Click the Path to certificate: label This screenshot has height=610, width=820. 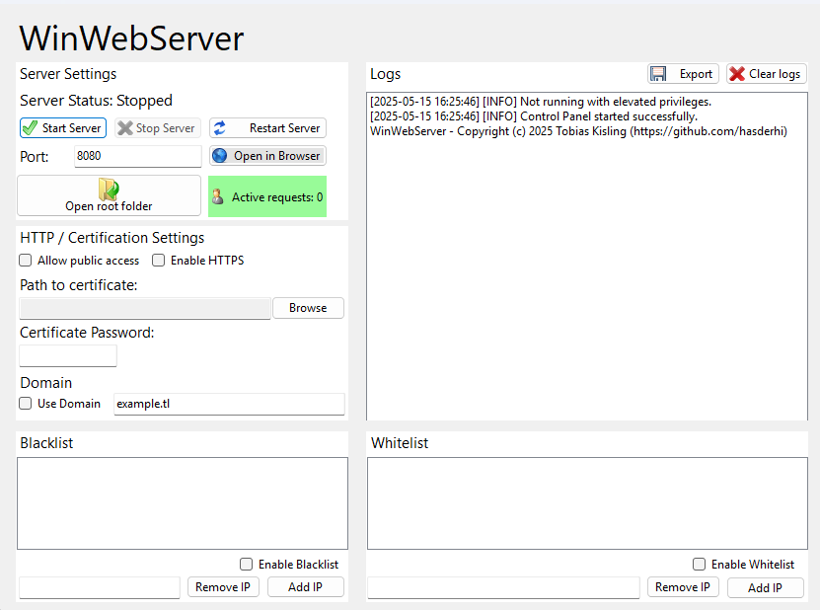(78, 285)
